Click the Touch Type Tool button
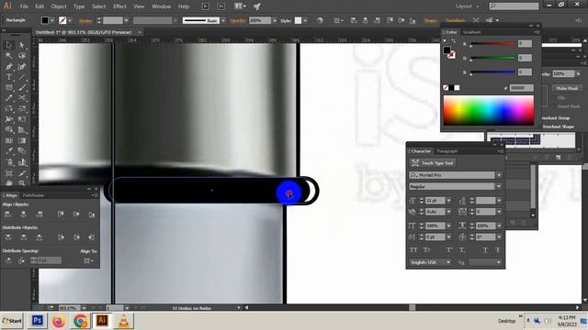The height and width of the screenshot is (330, 588). click(x=433, y=163)
